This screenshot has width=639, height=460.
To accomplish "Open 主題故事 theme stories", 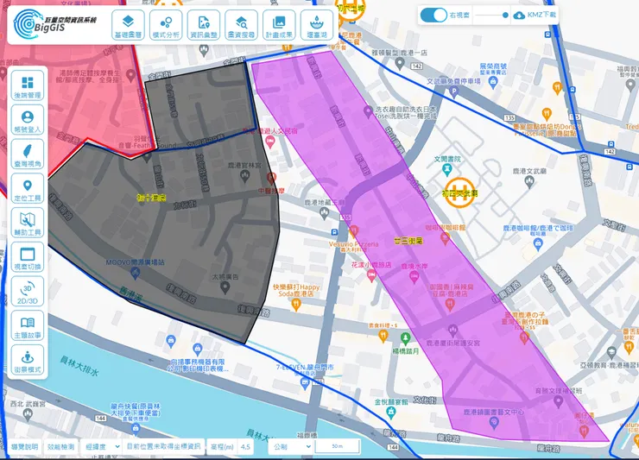I will click(28, 325).
